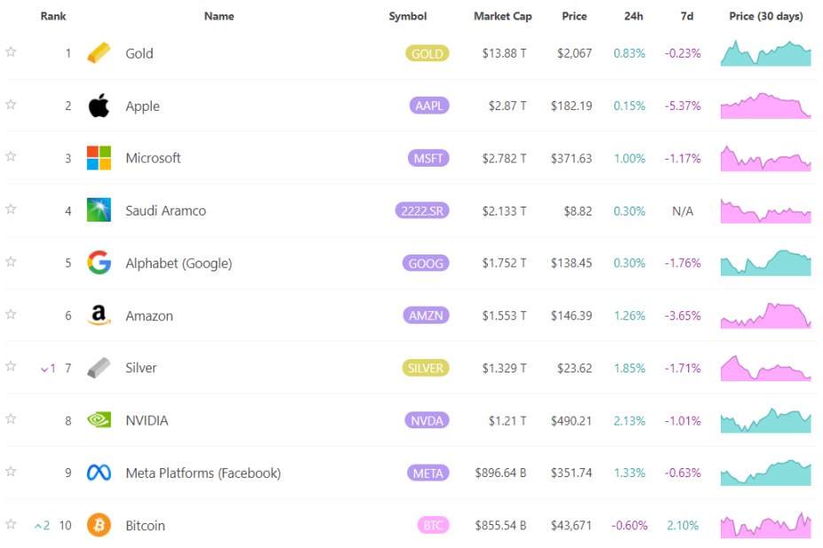
Task: Open Bitcoin's 30-day price chart
Action: pyautogui.click(x=764, y=525)
